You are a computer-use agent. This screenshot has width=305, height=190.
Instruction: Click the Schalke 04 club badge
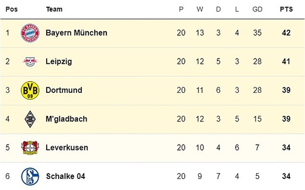tap(30, 176)
